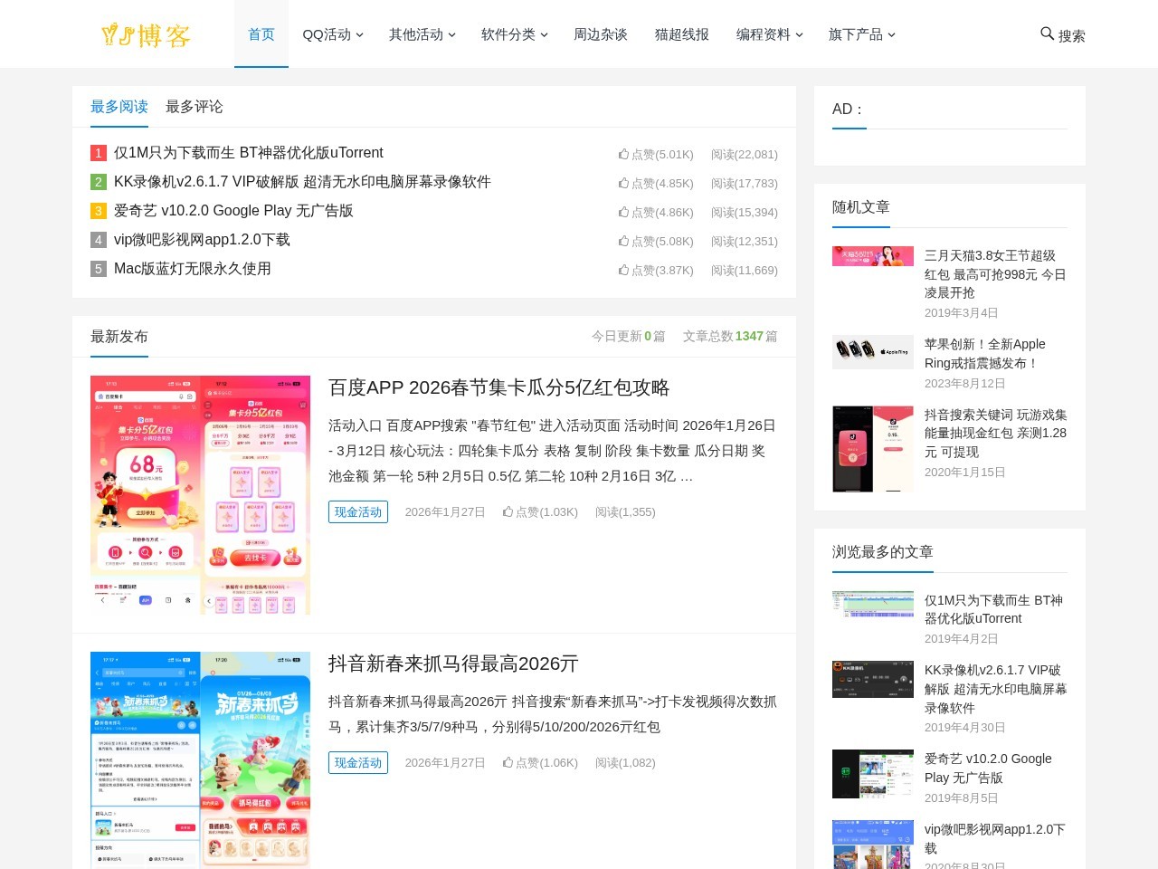Open uTorrent thumbnail in 浏览最多的文章

[x=873, y=604]
